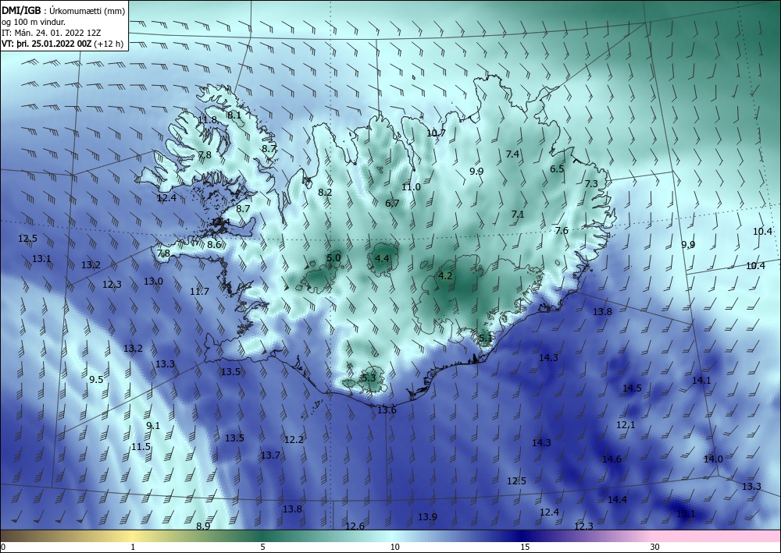
Task: Click the 7.4 value in the northeast
Action: [x=512, y=154]
